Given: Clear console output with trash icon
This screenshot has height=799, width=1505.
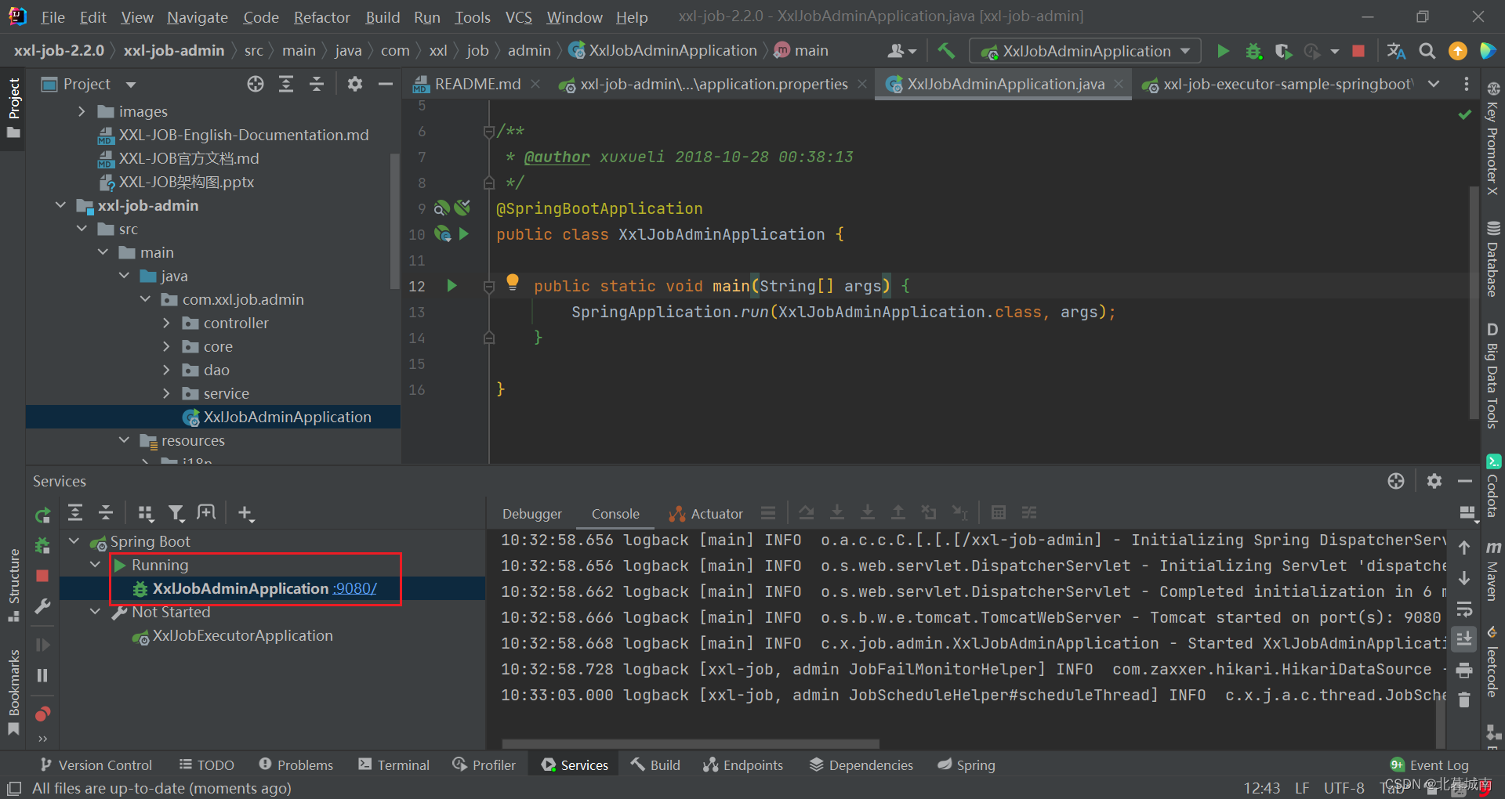Looking at the screenshot, I should click(1463, 700).
